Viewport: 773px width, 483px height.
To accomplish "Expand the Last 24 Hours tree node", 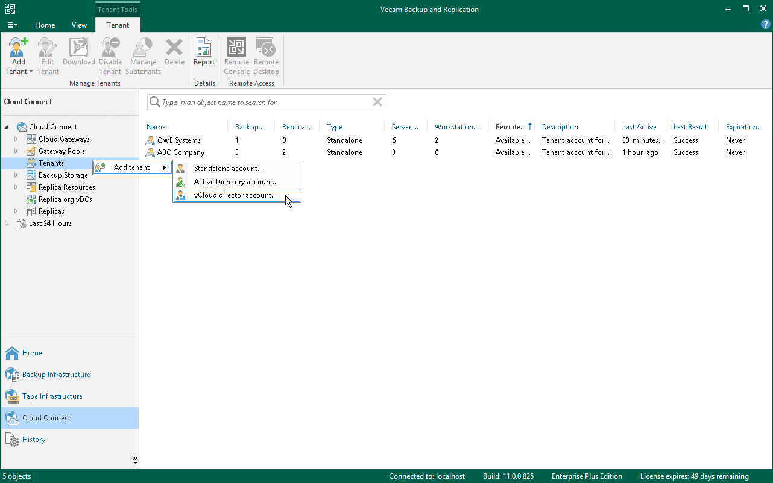I will 7,223.
